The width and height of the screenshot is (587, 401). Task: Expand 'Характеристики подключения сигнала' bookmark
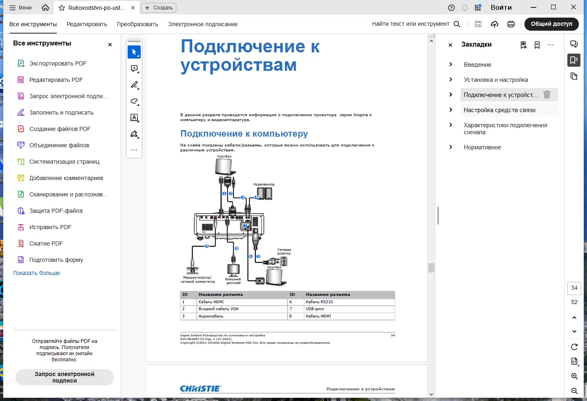451,125
